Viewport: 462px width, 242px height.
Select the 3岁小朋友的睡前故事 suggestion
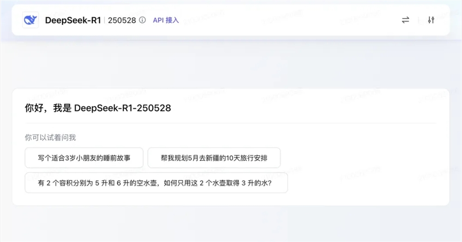click(84, 158)
